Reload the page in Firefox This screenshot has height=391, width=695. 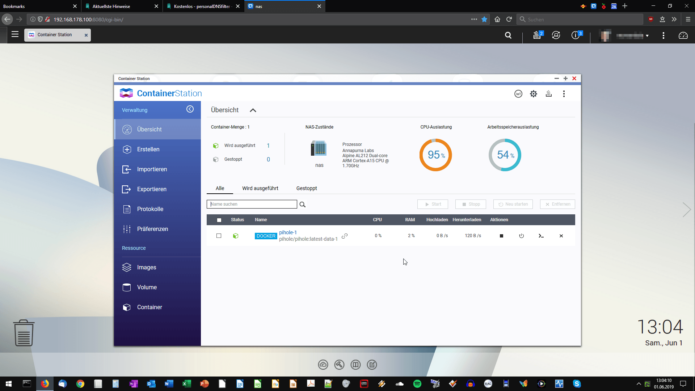point(509,19)
